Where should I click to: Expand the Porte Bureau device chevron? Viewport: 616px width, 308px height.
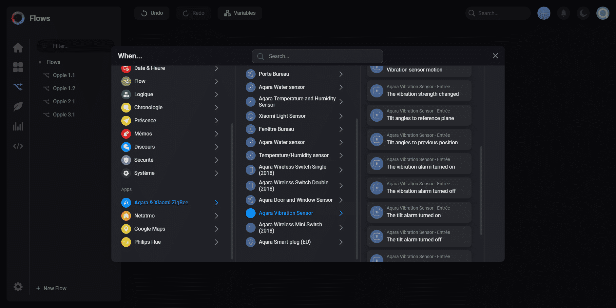coord(341,74)
